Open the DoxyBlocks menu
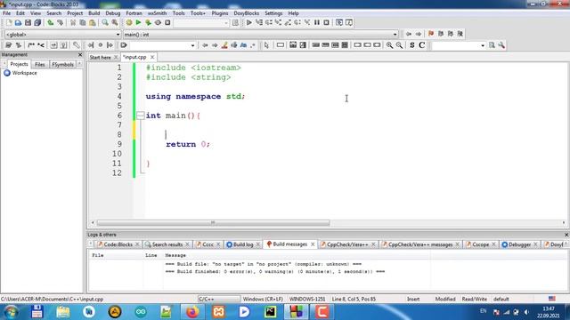 click(x=246, y=13)
